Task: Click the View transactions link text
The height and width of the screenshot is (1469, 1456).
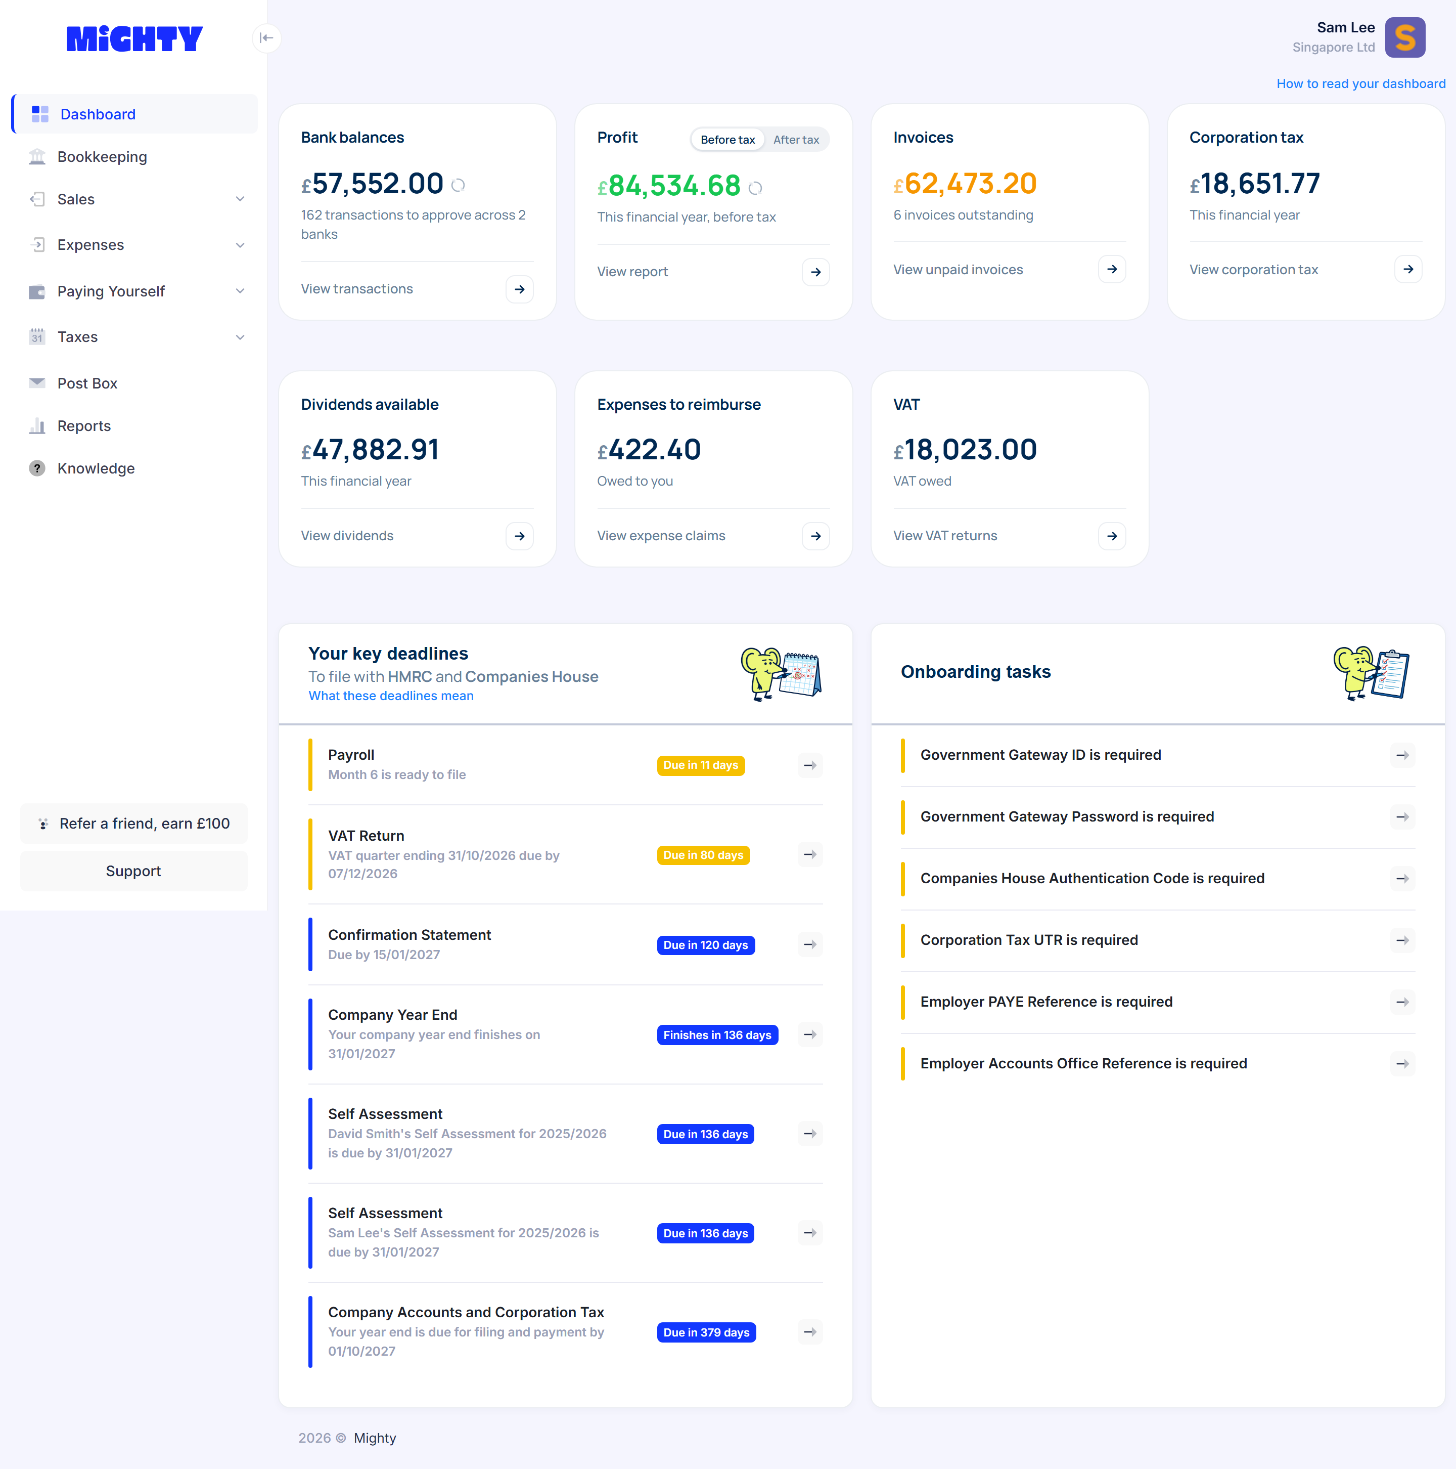Action: [x=356, y=289]
